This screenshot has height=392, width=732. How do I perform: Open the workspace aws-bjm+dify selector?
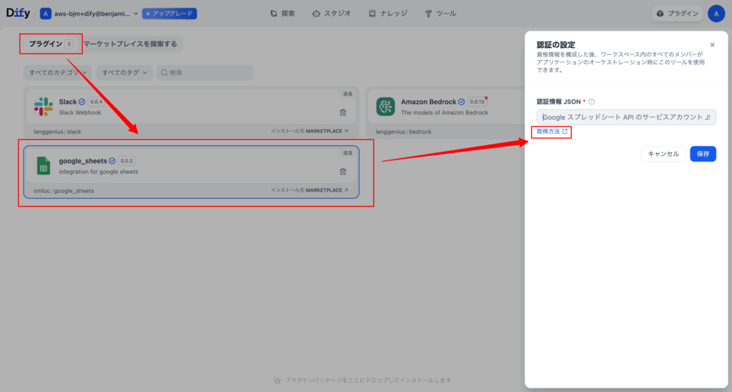(89, 14)
